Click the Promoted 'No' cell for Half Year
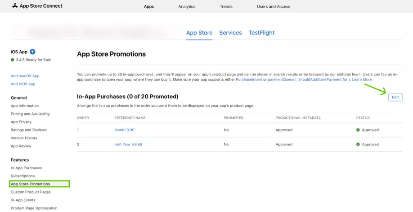The image size is (413, 212). tap(226, 144)
